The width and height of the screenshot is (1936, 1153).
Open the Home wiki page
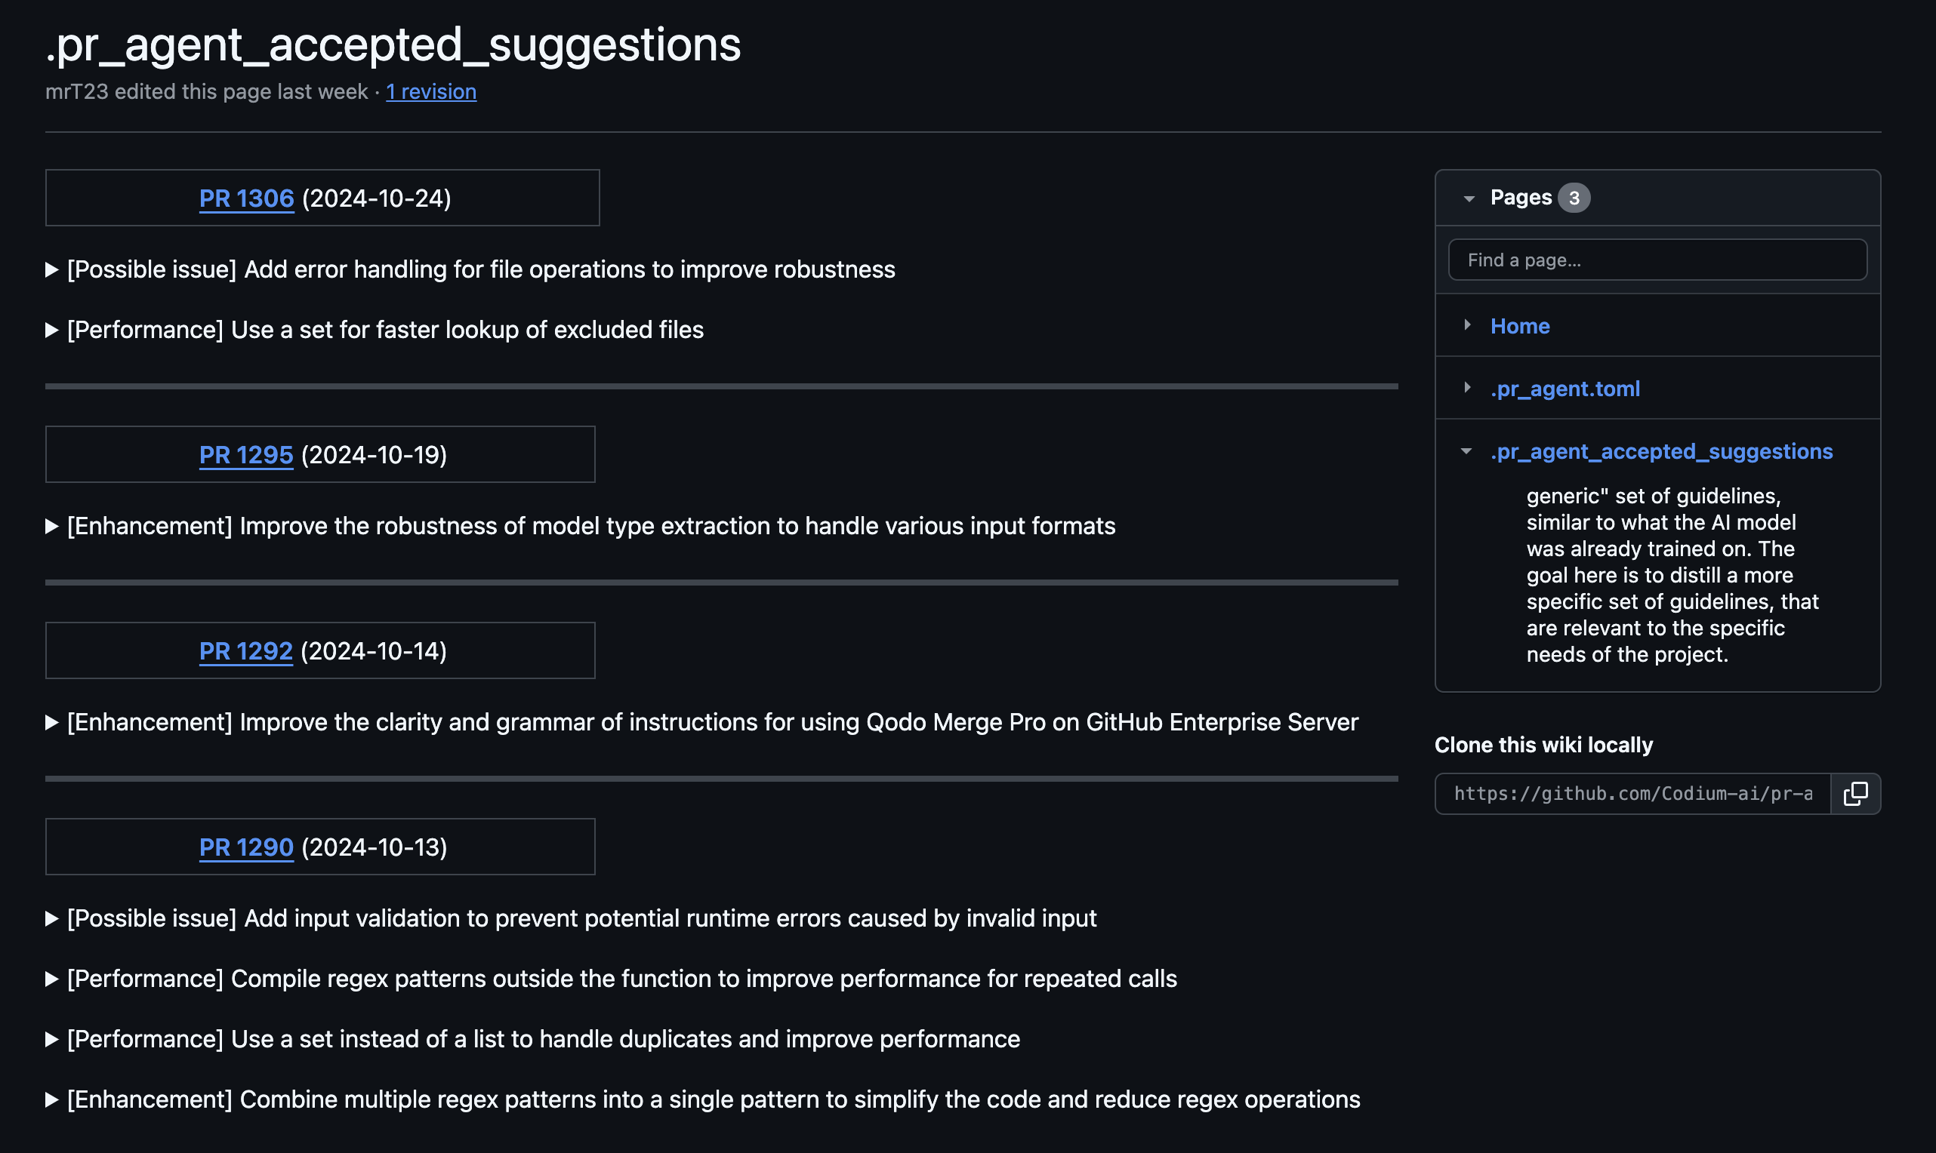[1519, 326]
